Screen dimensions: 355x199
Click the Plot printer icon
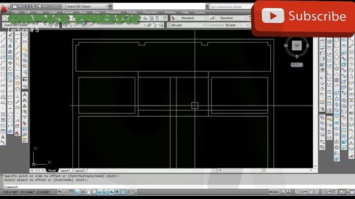pyautogui.click(x=39, y=6)
